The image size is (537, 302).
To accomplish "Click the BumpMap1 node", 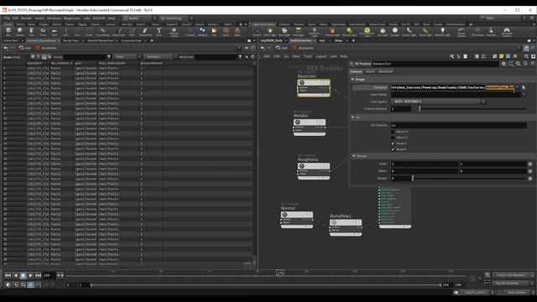I will pyautogui.click(x=346, y=227).
